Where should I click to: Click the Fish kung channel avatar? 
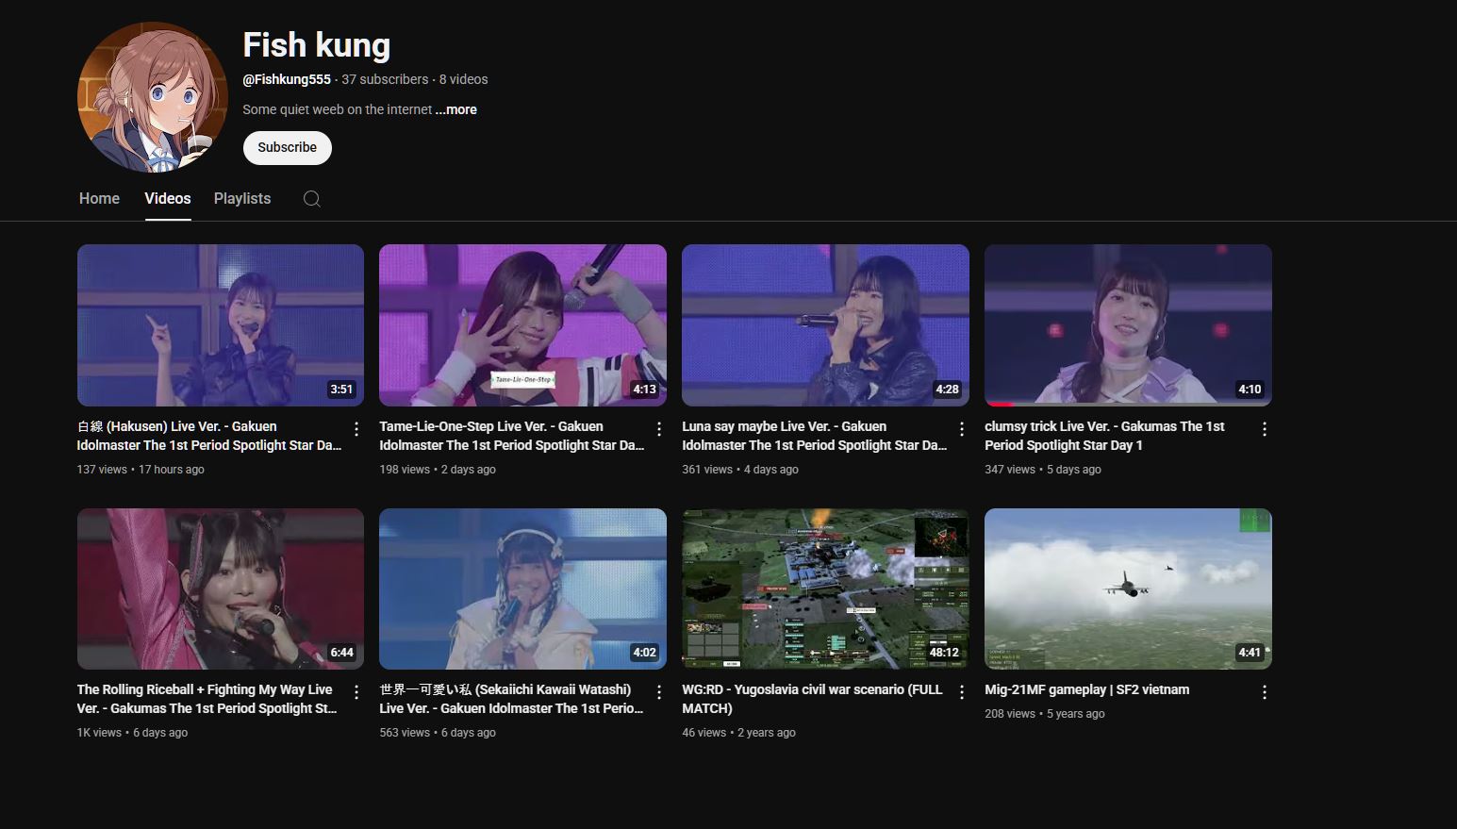pyautogui.click(x=153, y=97)
